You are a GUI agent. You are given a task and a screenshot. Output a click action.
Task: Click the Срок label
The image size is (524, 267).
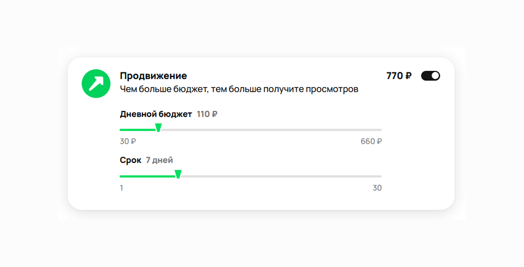(x=130, y=160)
